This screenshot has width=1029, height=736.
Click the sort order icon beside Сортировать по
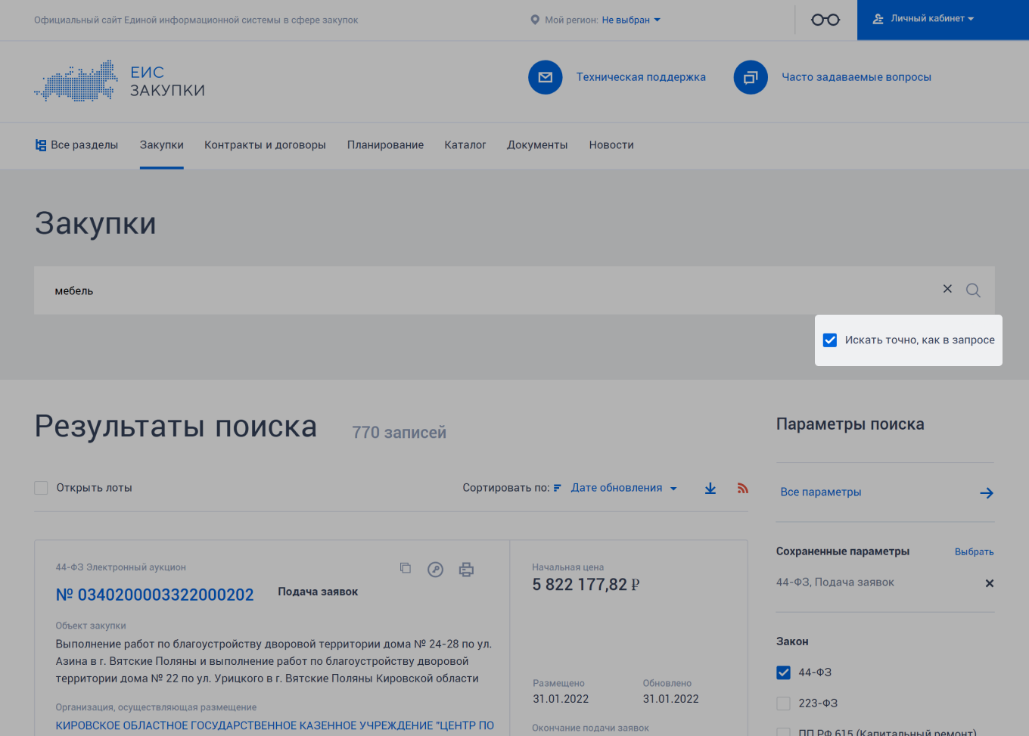[x=557, y=488]
